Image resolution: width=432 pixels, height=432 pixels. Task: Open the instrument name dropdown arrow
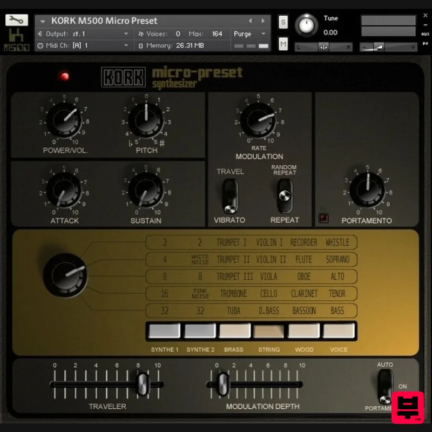[43, 21]
